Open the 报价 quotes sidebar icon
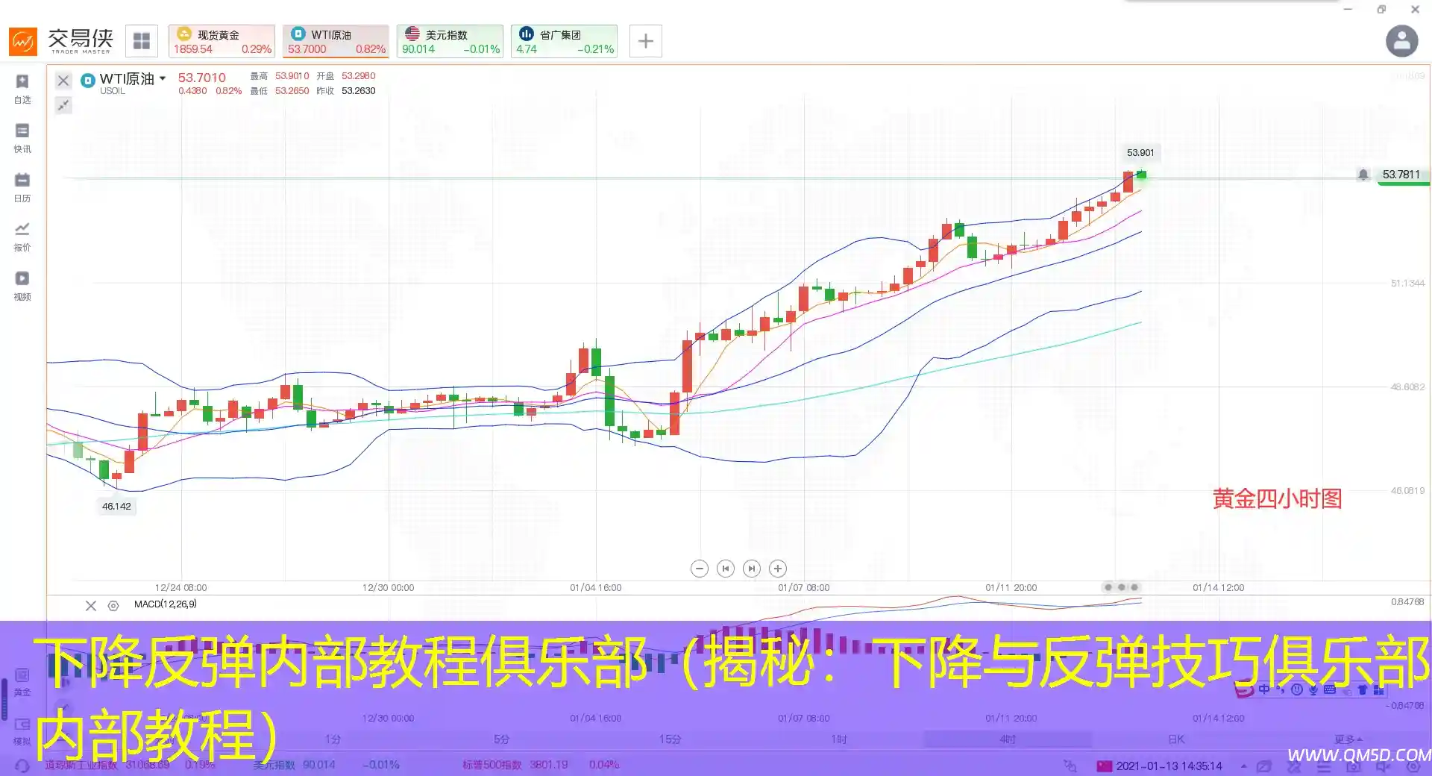 click(22, 236)
